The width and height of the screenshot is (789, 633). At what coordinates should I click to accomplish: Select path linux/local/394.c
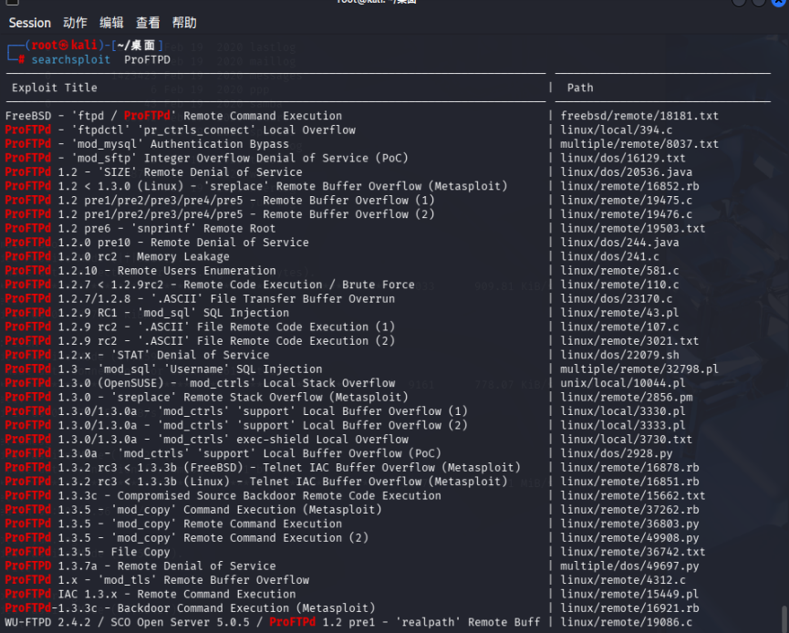[x=617, y=130]
